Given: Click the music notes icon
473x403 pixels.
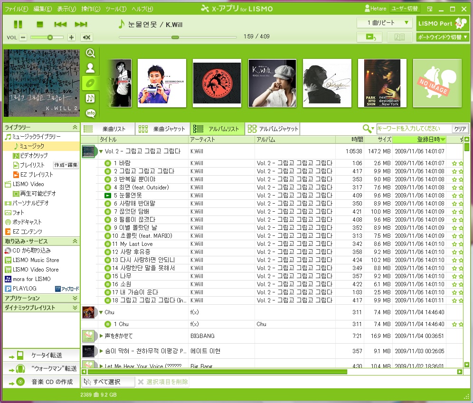Looking at the screenshot, I should [90, 98].
